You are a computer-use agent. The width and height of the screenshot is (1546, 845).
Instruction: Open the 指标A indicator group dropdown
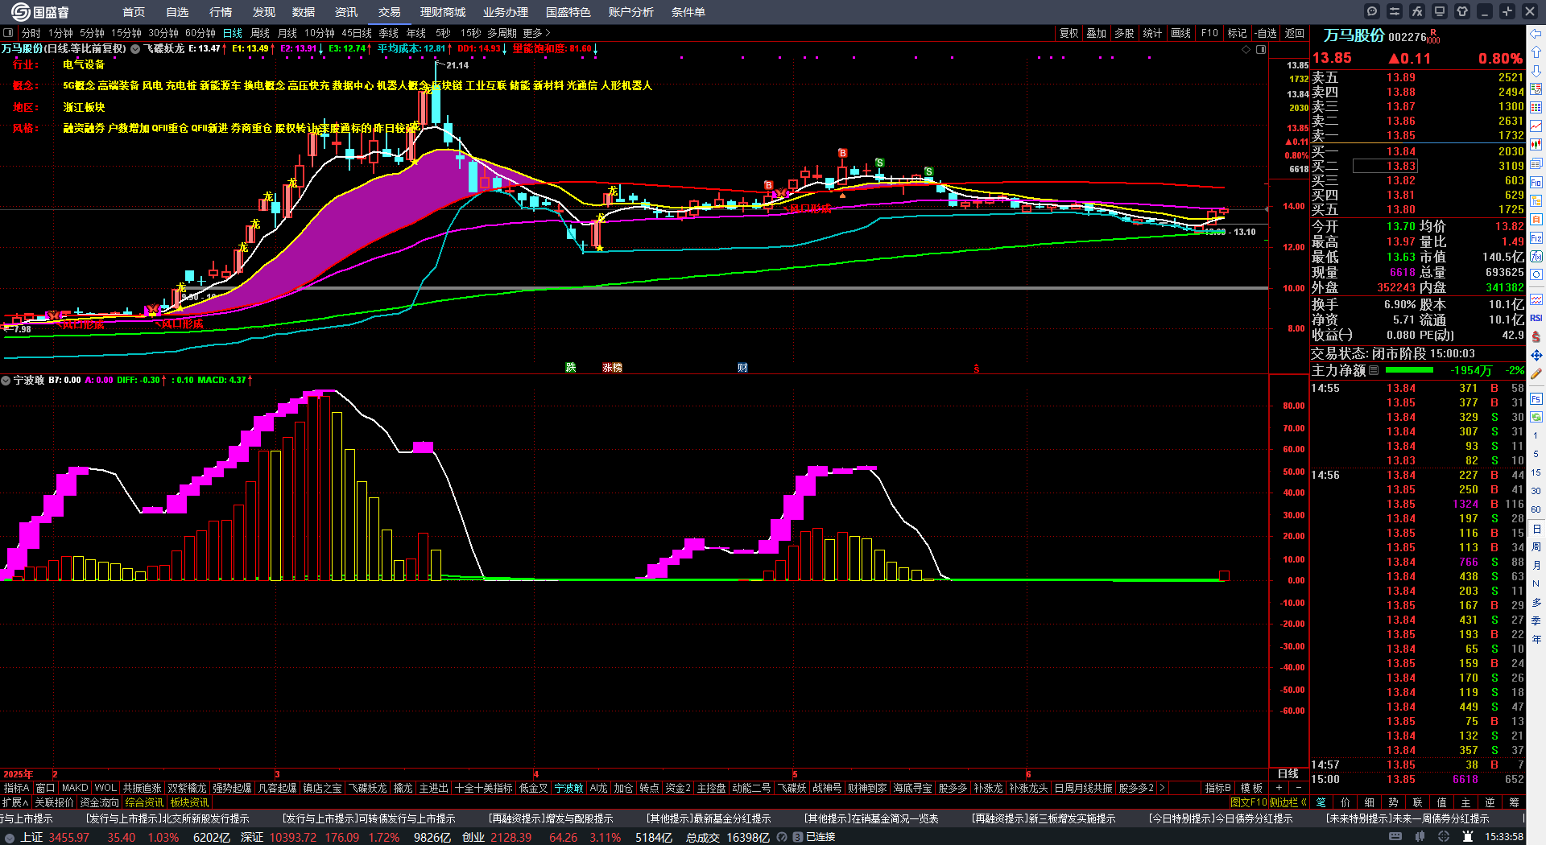(16, 788)
